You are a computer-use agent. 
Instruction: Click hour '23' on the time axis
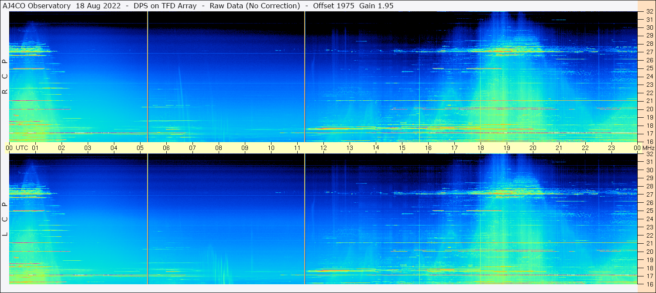point(611,148)
